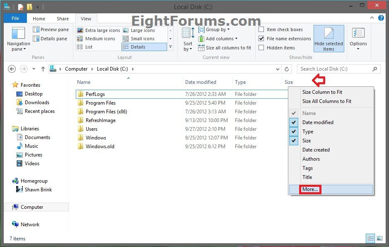Toggle the Hidden items checkbox
The image size is (389, 247).
pos(261,48)
